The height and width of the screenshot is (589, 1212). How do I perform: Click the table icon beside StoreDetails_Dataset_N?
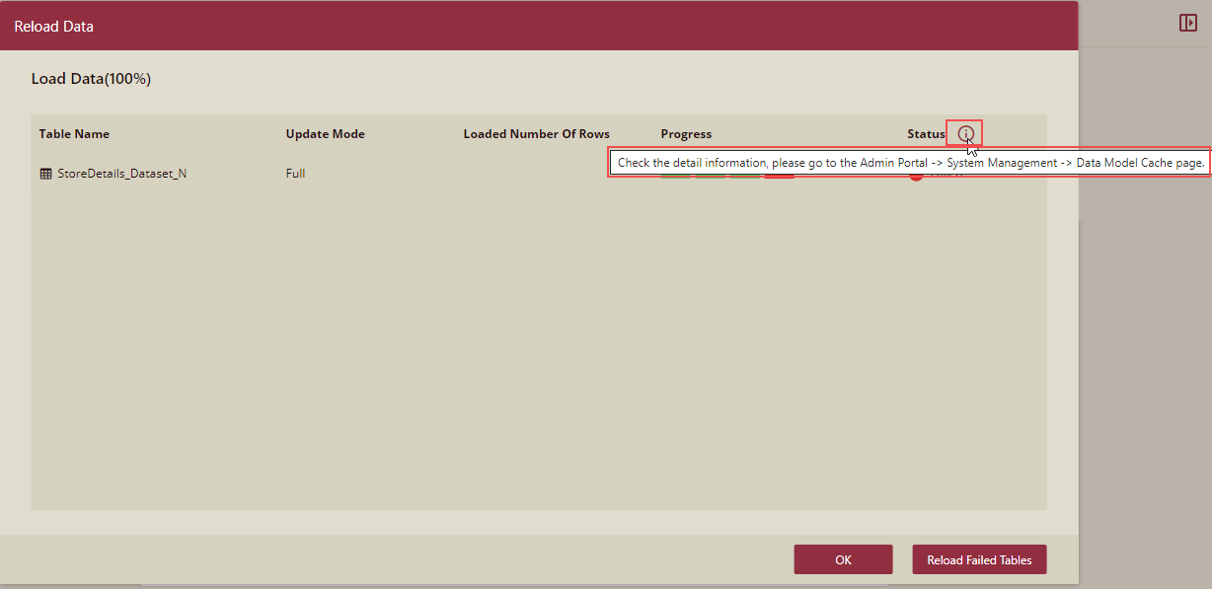tap(45, 174)
